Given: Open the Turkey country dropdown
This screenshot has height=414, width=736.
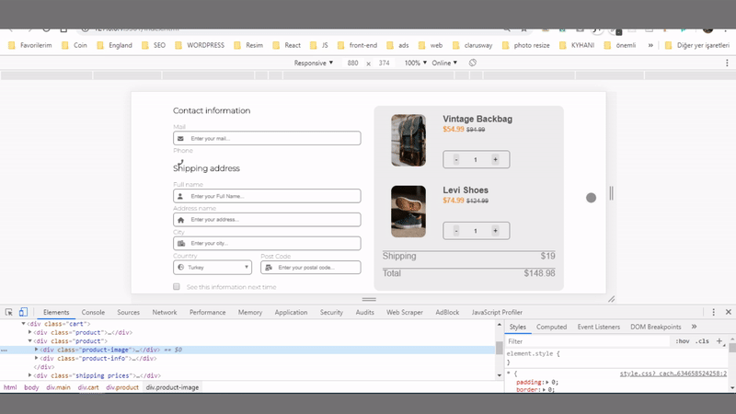Looking at the screenshot, I should point(213,268).
